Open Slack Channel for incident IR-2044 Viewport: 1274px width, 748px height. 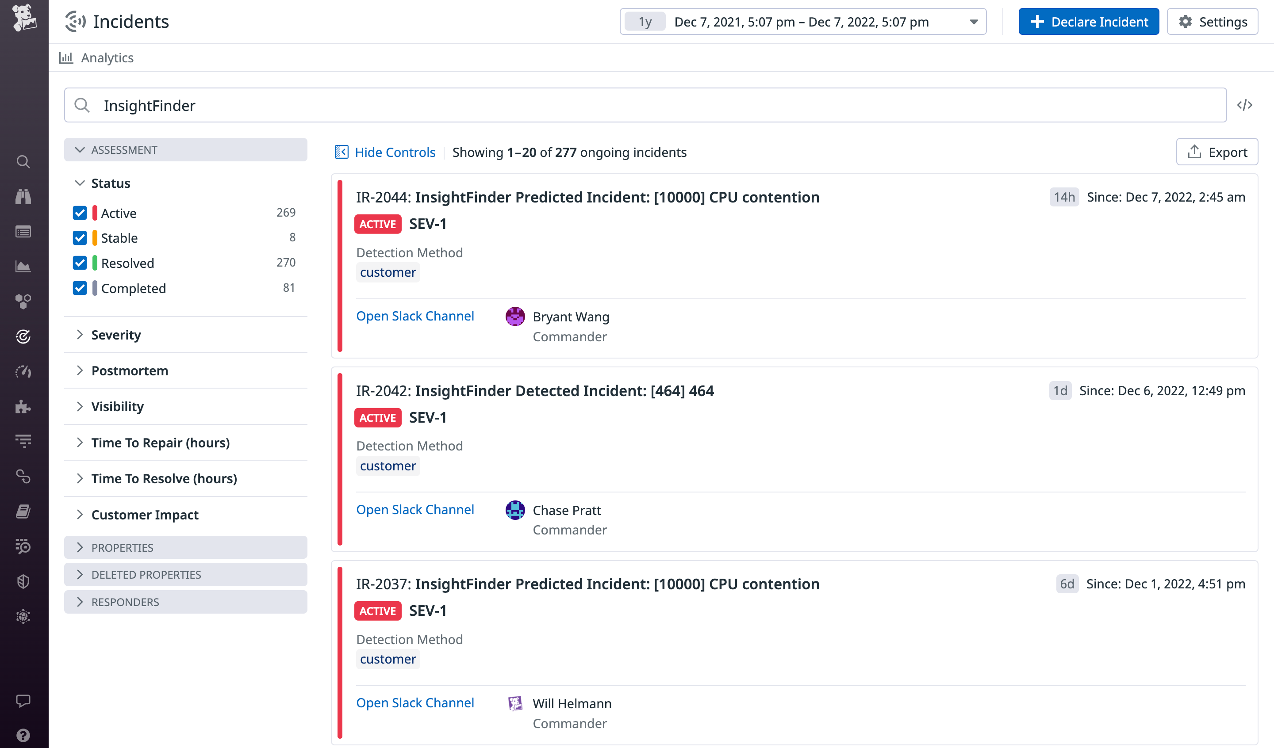pyautogui.click(x=415, y=315)
